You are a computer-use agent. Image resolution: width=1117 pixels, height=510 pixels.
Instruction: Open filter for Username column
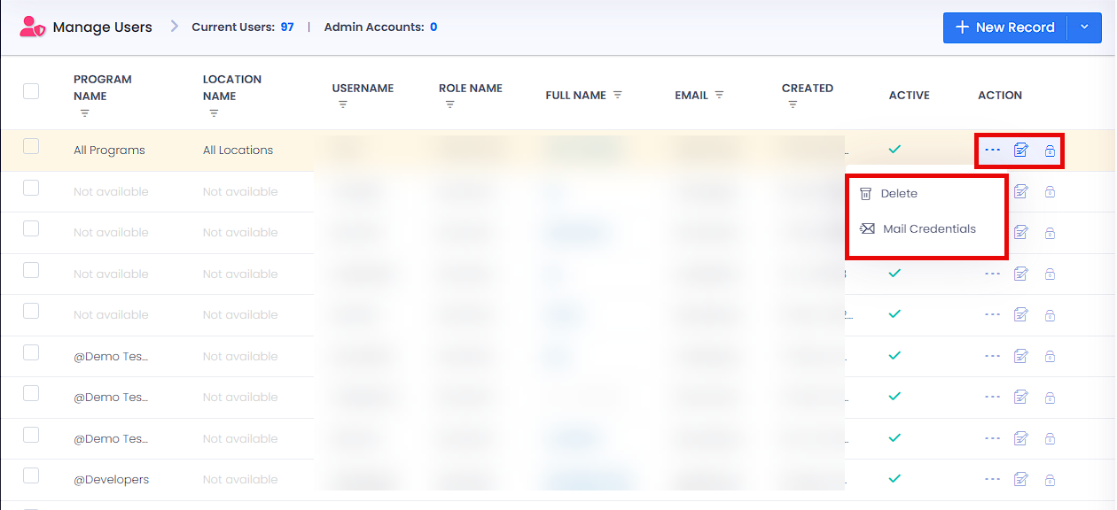pos(343,104)
